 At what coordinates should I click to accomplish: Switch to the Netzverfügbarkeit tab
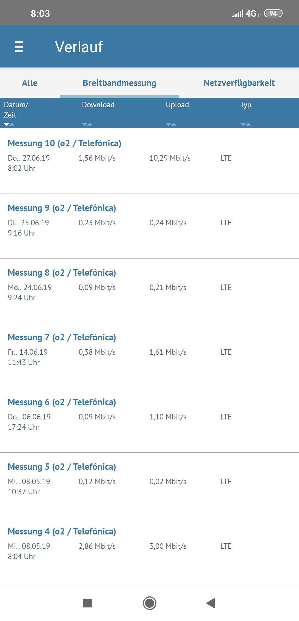pyautogui.click(x=239, y=83)
